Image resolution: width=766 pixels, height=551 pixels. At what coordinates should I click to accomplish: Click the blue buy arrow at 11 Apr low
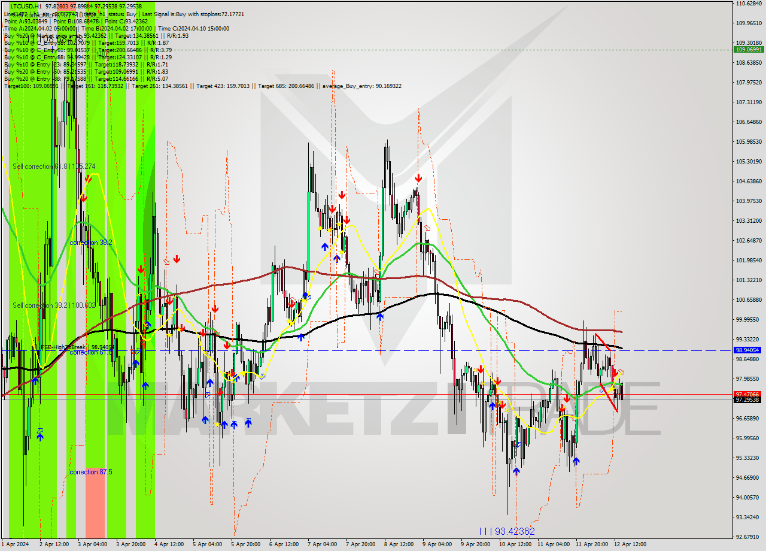click(x=576, y=461)
